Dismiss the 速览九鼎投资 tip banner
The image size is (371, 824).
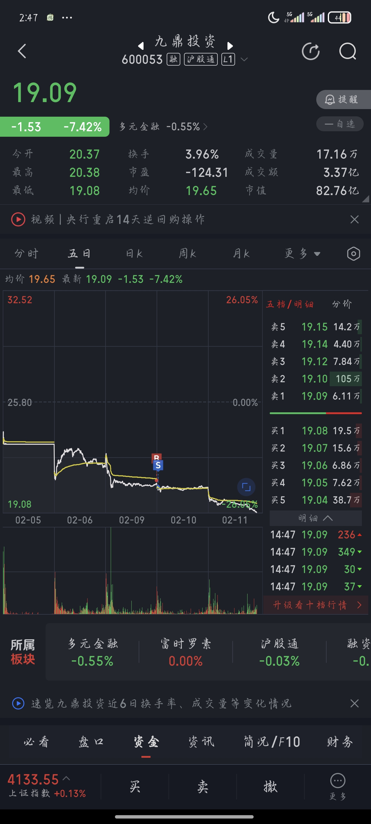tap(354, 703)
